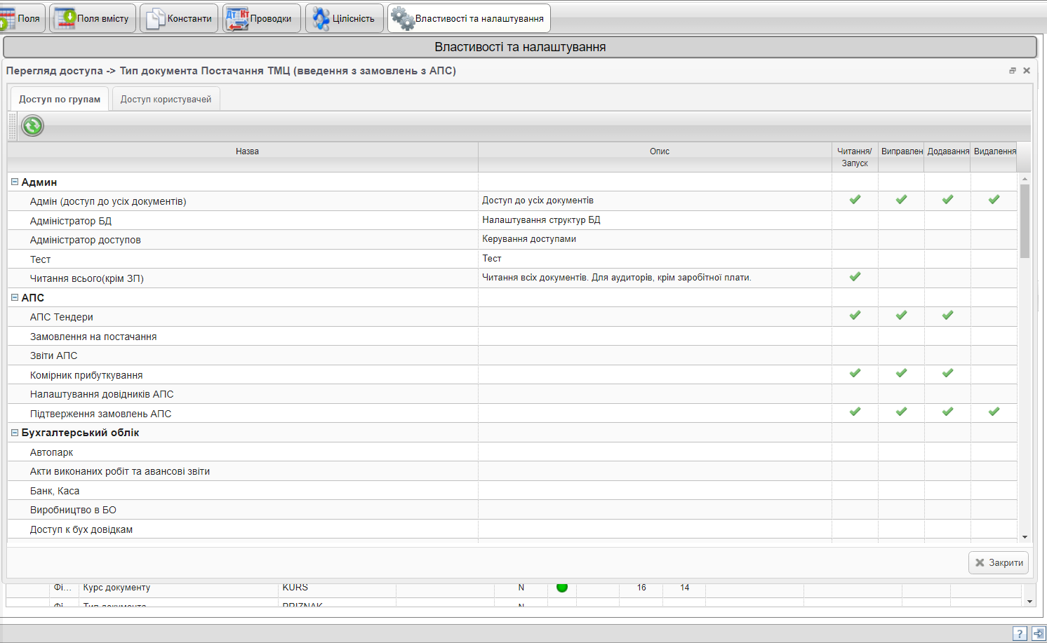Click the X icon to close access dialog
Screen dimensions: 1047x643
(x=1027, y=71)
